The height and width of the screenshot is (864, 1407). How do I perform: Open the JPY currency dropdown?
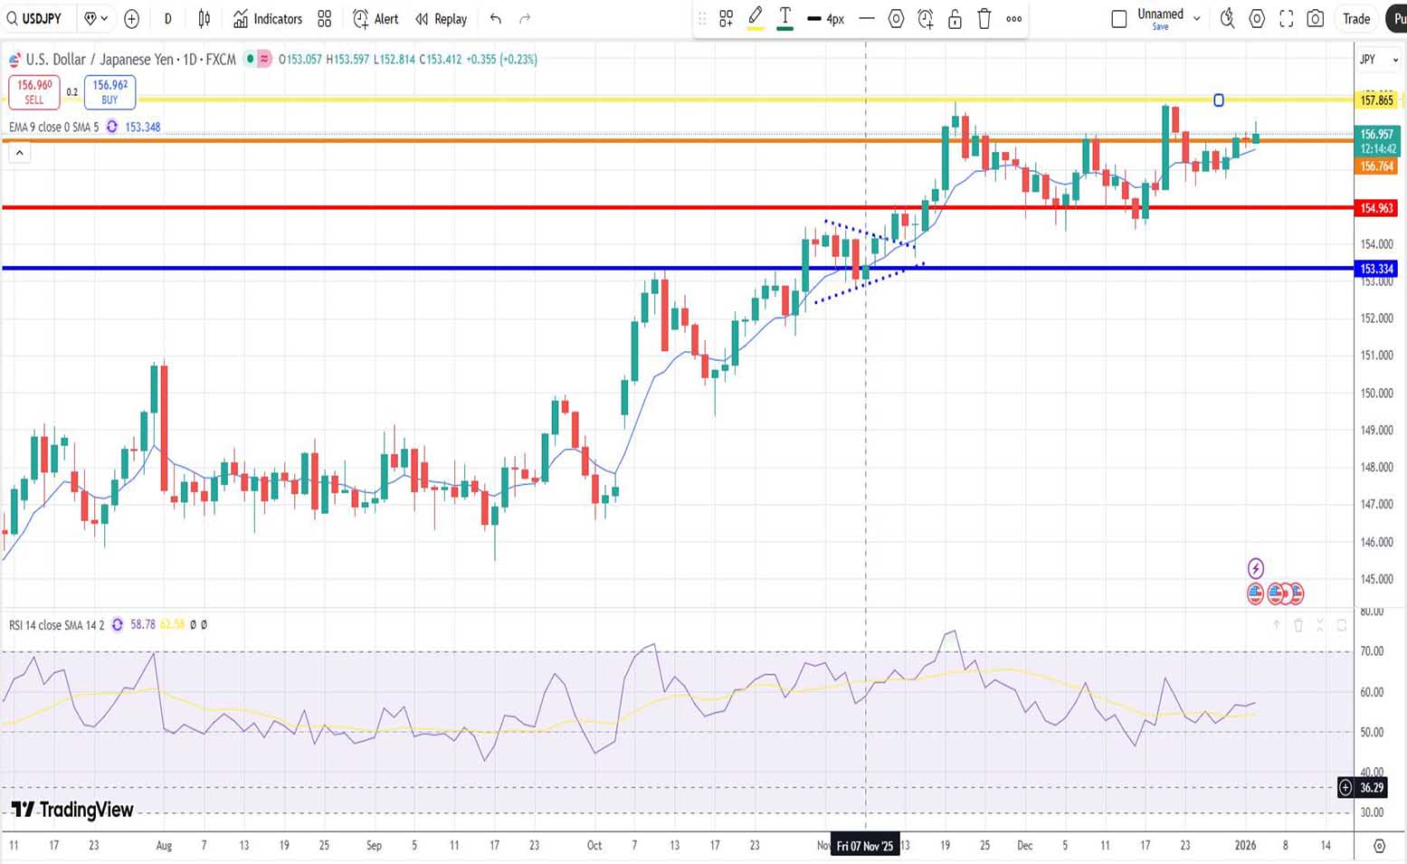(1377, 60)
